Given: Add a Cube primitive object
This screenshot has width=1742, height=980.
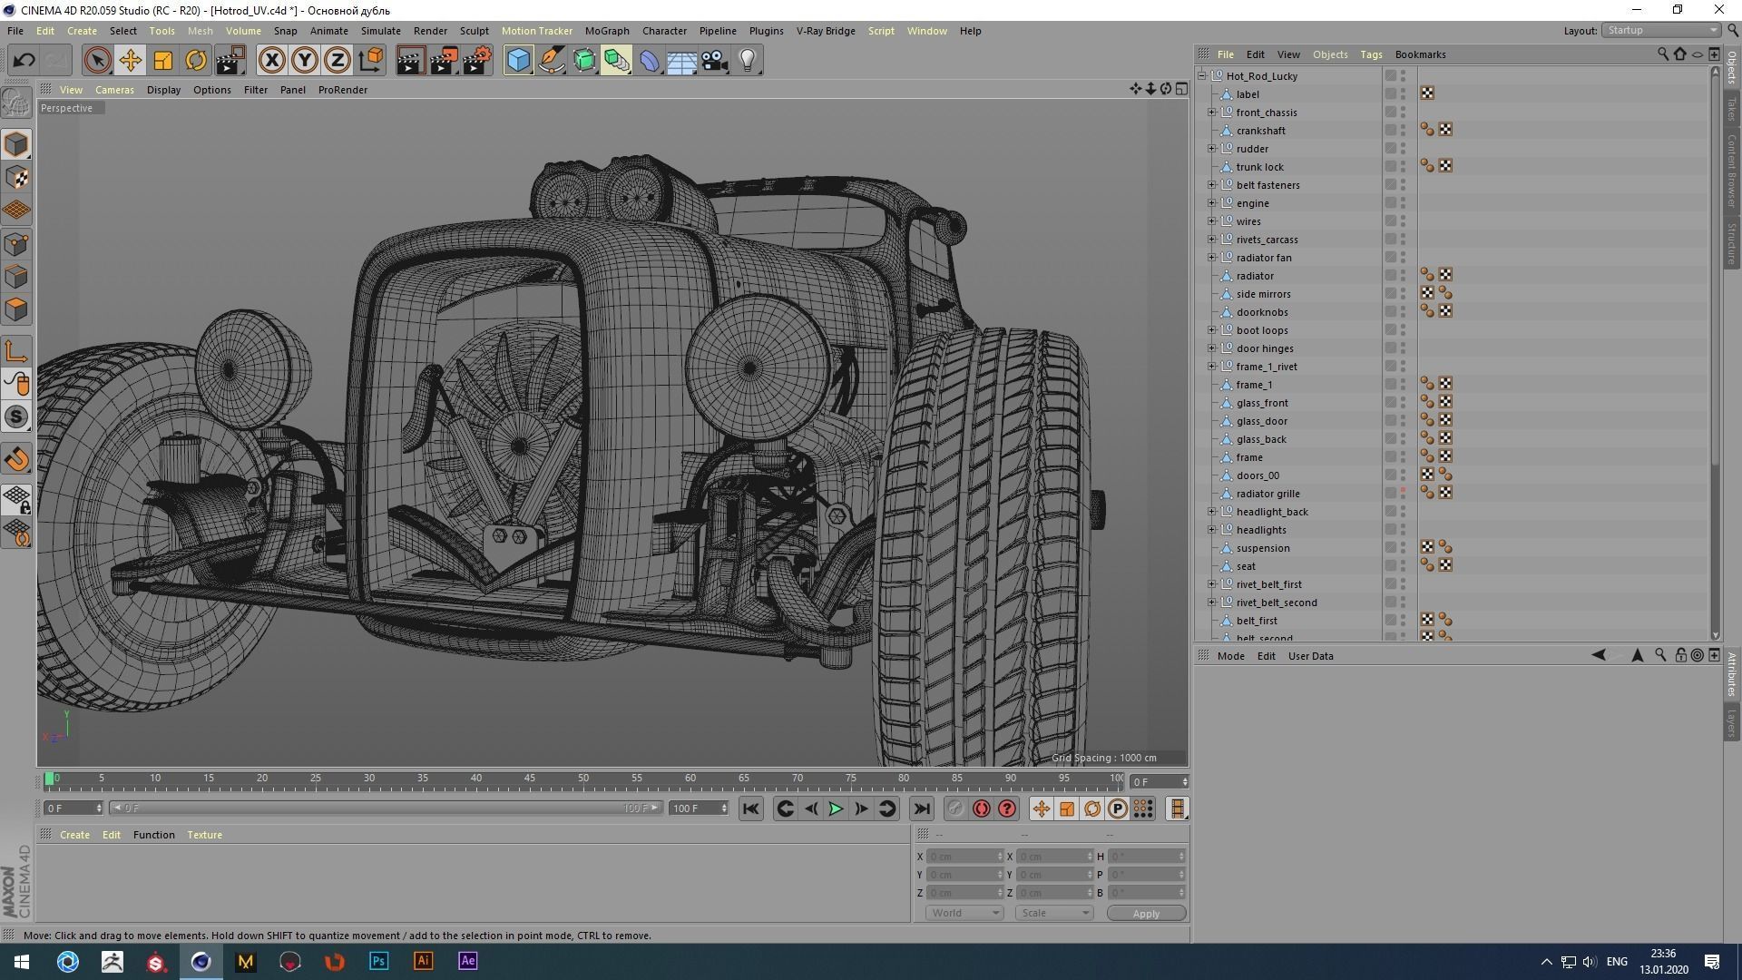Looking at the screenshot, I should 518,61.
